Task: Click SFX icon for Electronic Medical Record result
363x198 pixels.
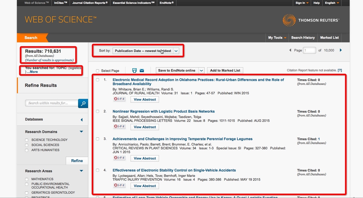Action: point(119,99)
